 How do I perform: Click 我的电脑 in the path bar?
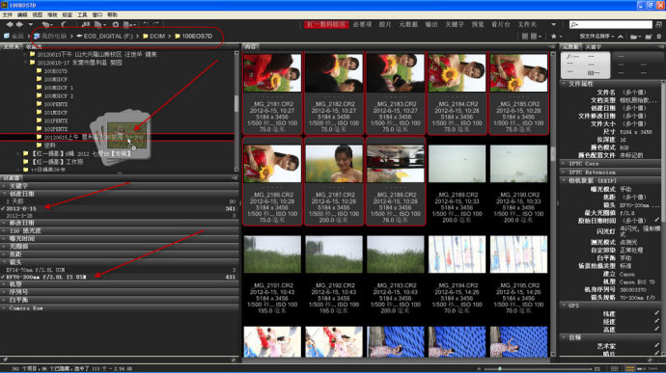[54, 37]
